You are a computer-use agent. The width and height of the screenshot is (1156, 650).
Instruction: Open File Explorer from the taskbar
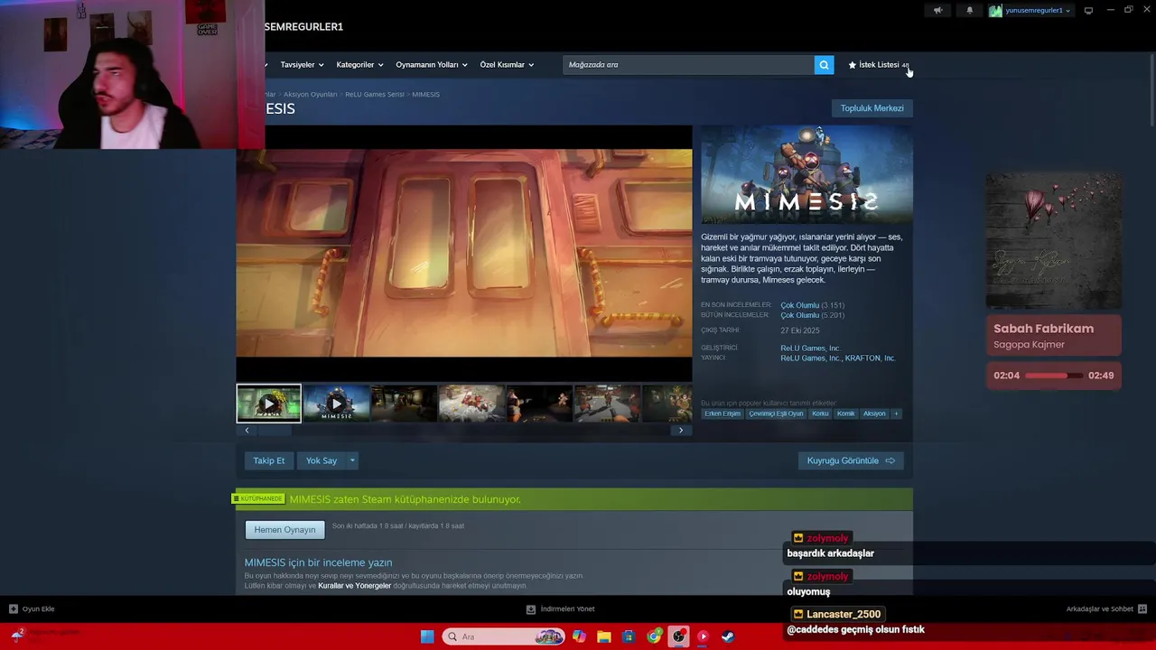pyautogui.click(x=604, y=636)
